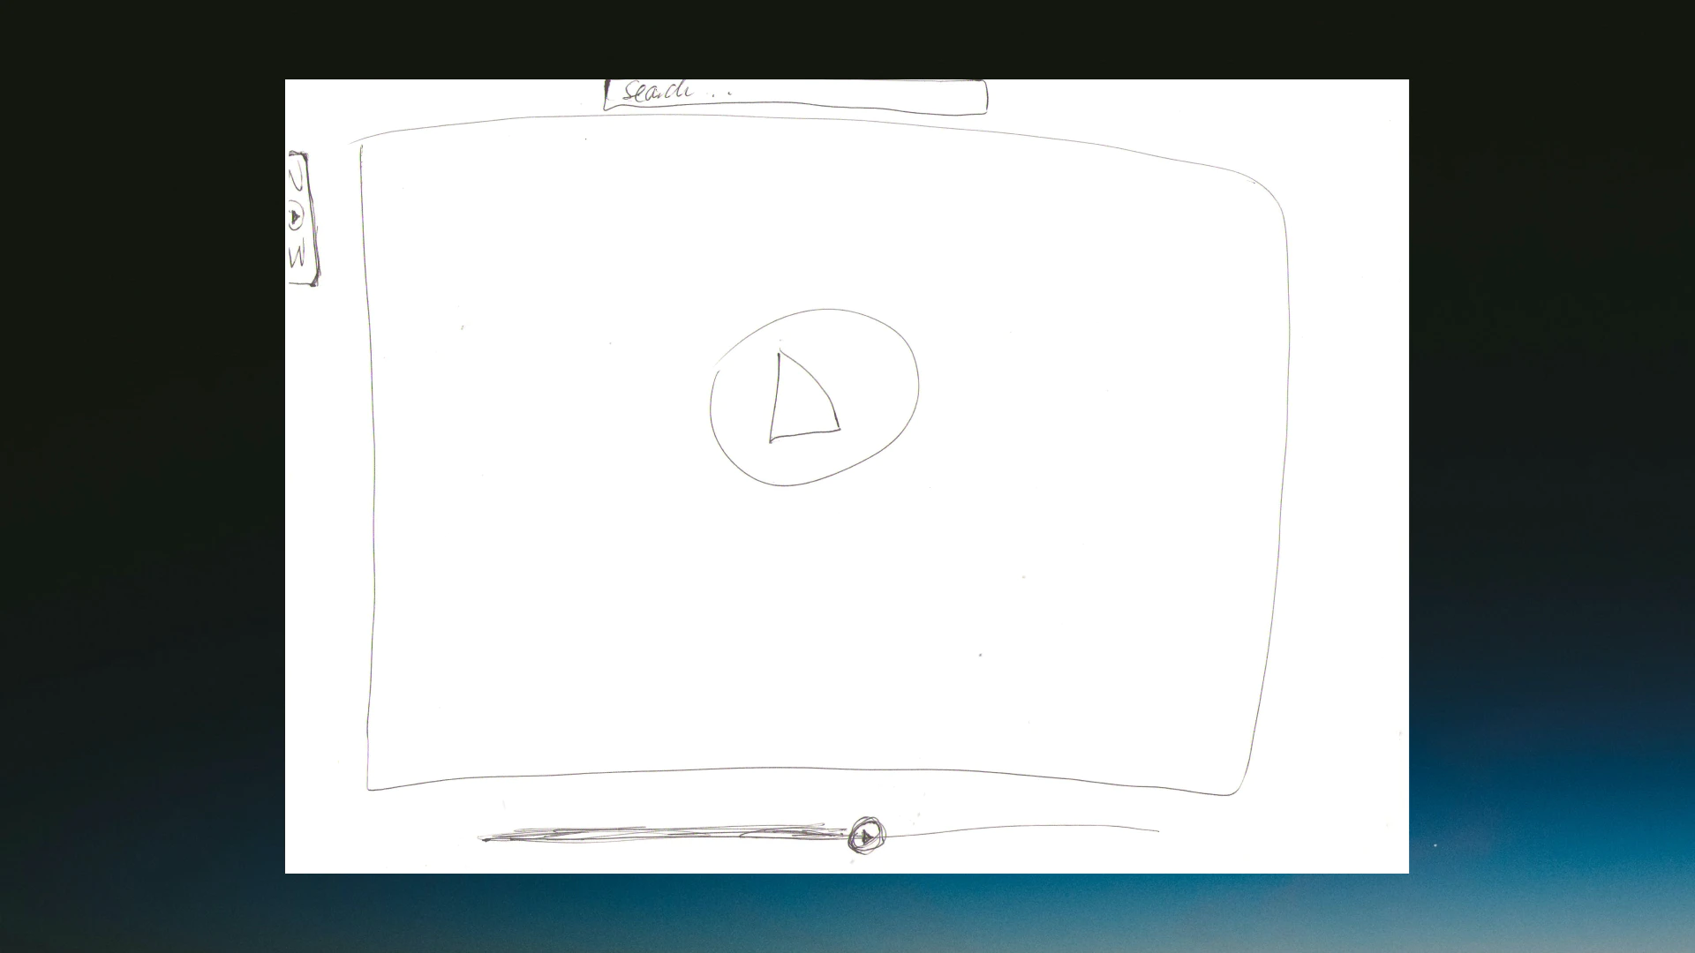
Task: Click the W-shaped icon in left sidebar
Action: click(297, 256)
